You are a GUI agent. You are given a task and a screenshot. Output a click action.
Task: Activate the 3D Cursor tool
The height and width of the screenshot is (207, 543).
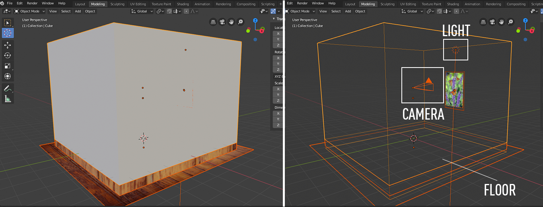(x=8, y=33)
